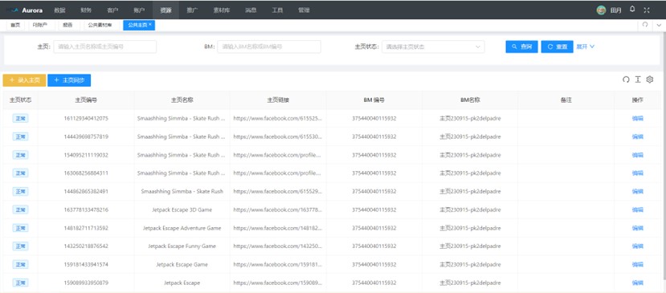
Task: Edit row with page ID 144439698757819
Action: click(638, 136)
